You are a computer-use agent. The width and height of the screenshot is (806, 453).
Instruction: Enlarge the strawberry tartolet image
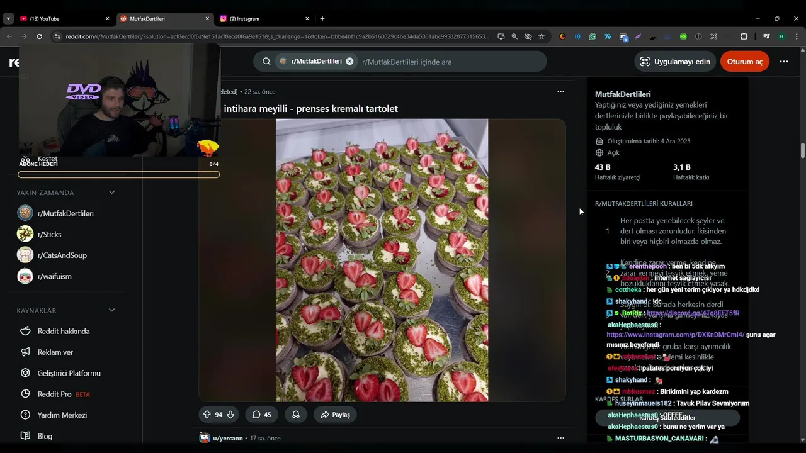click(382, 260)
